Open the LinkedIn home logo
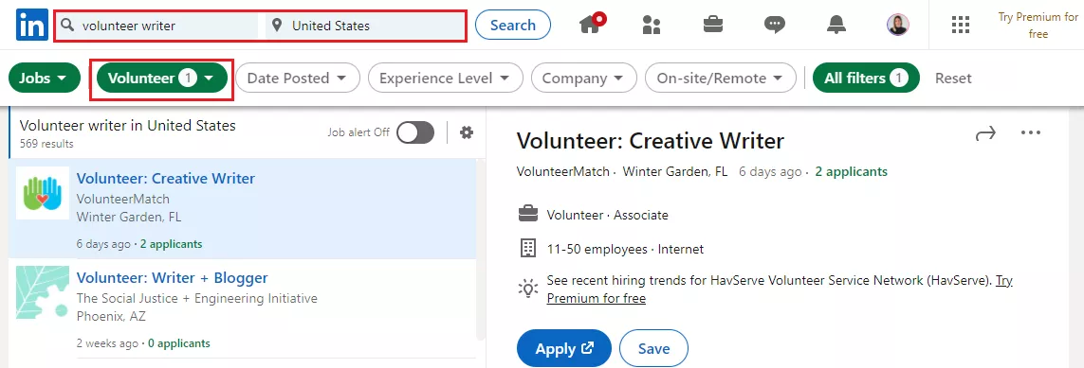The width and height of the screenshot is (1084, 368). point(32,26)
